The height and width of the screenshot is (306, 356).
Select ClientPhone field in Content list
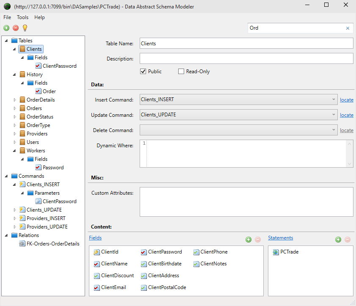coord(210,252)
